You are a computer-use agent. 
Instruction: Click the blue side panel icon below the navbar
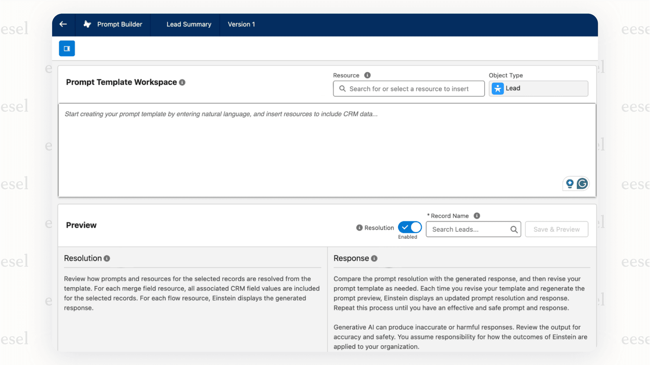pos(67,48)
